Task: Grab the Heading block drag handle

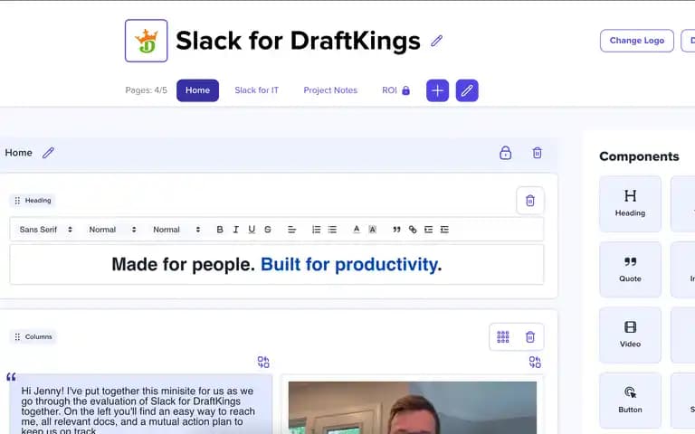Action: (17, 201)
